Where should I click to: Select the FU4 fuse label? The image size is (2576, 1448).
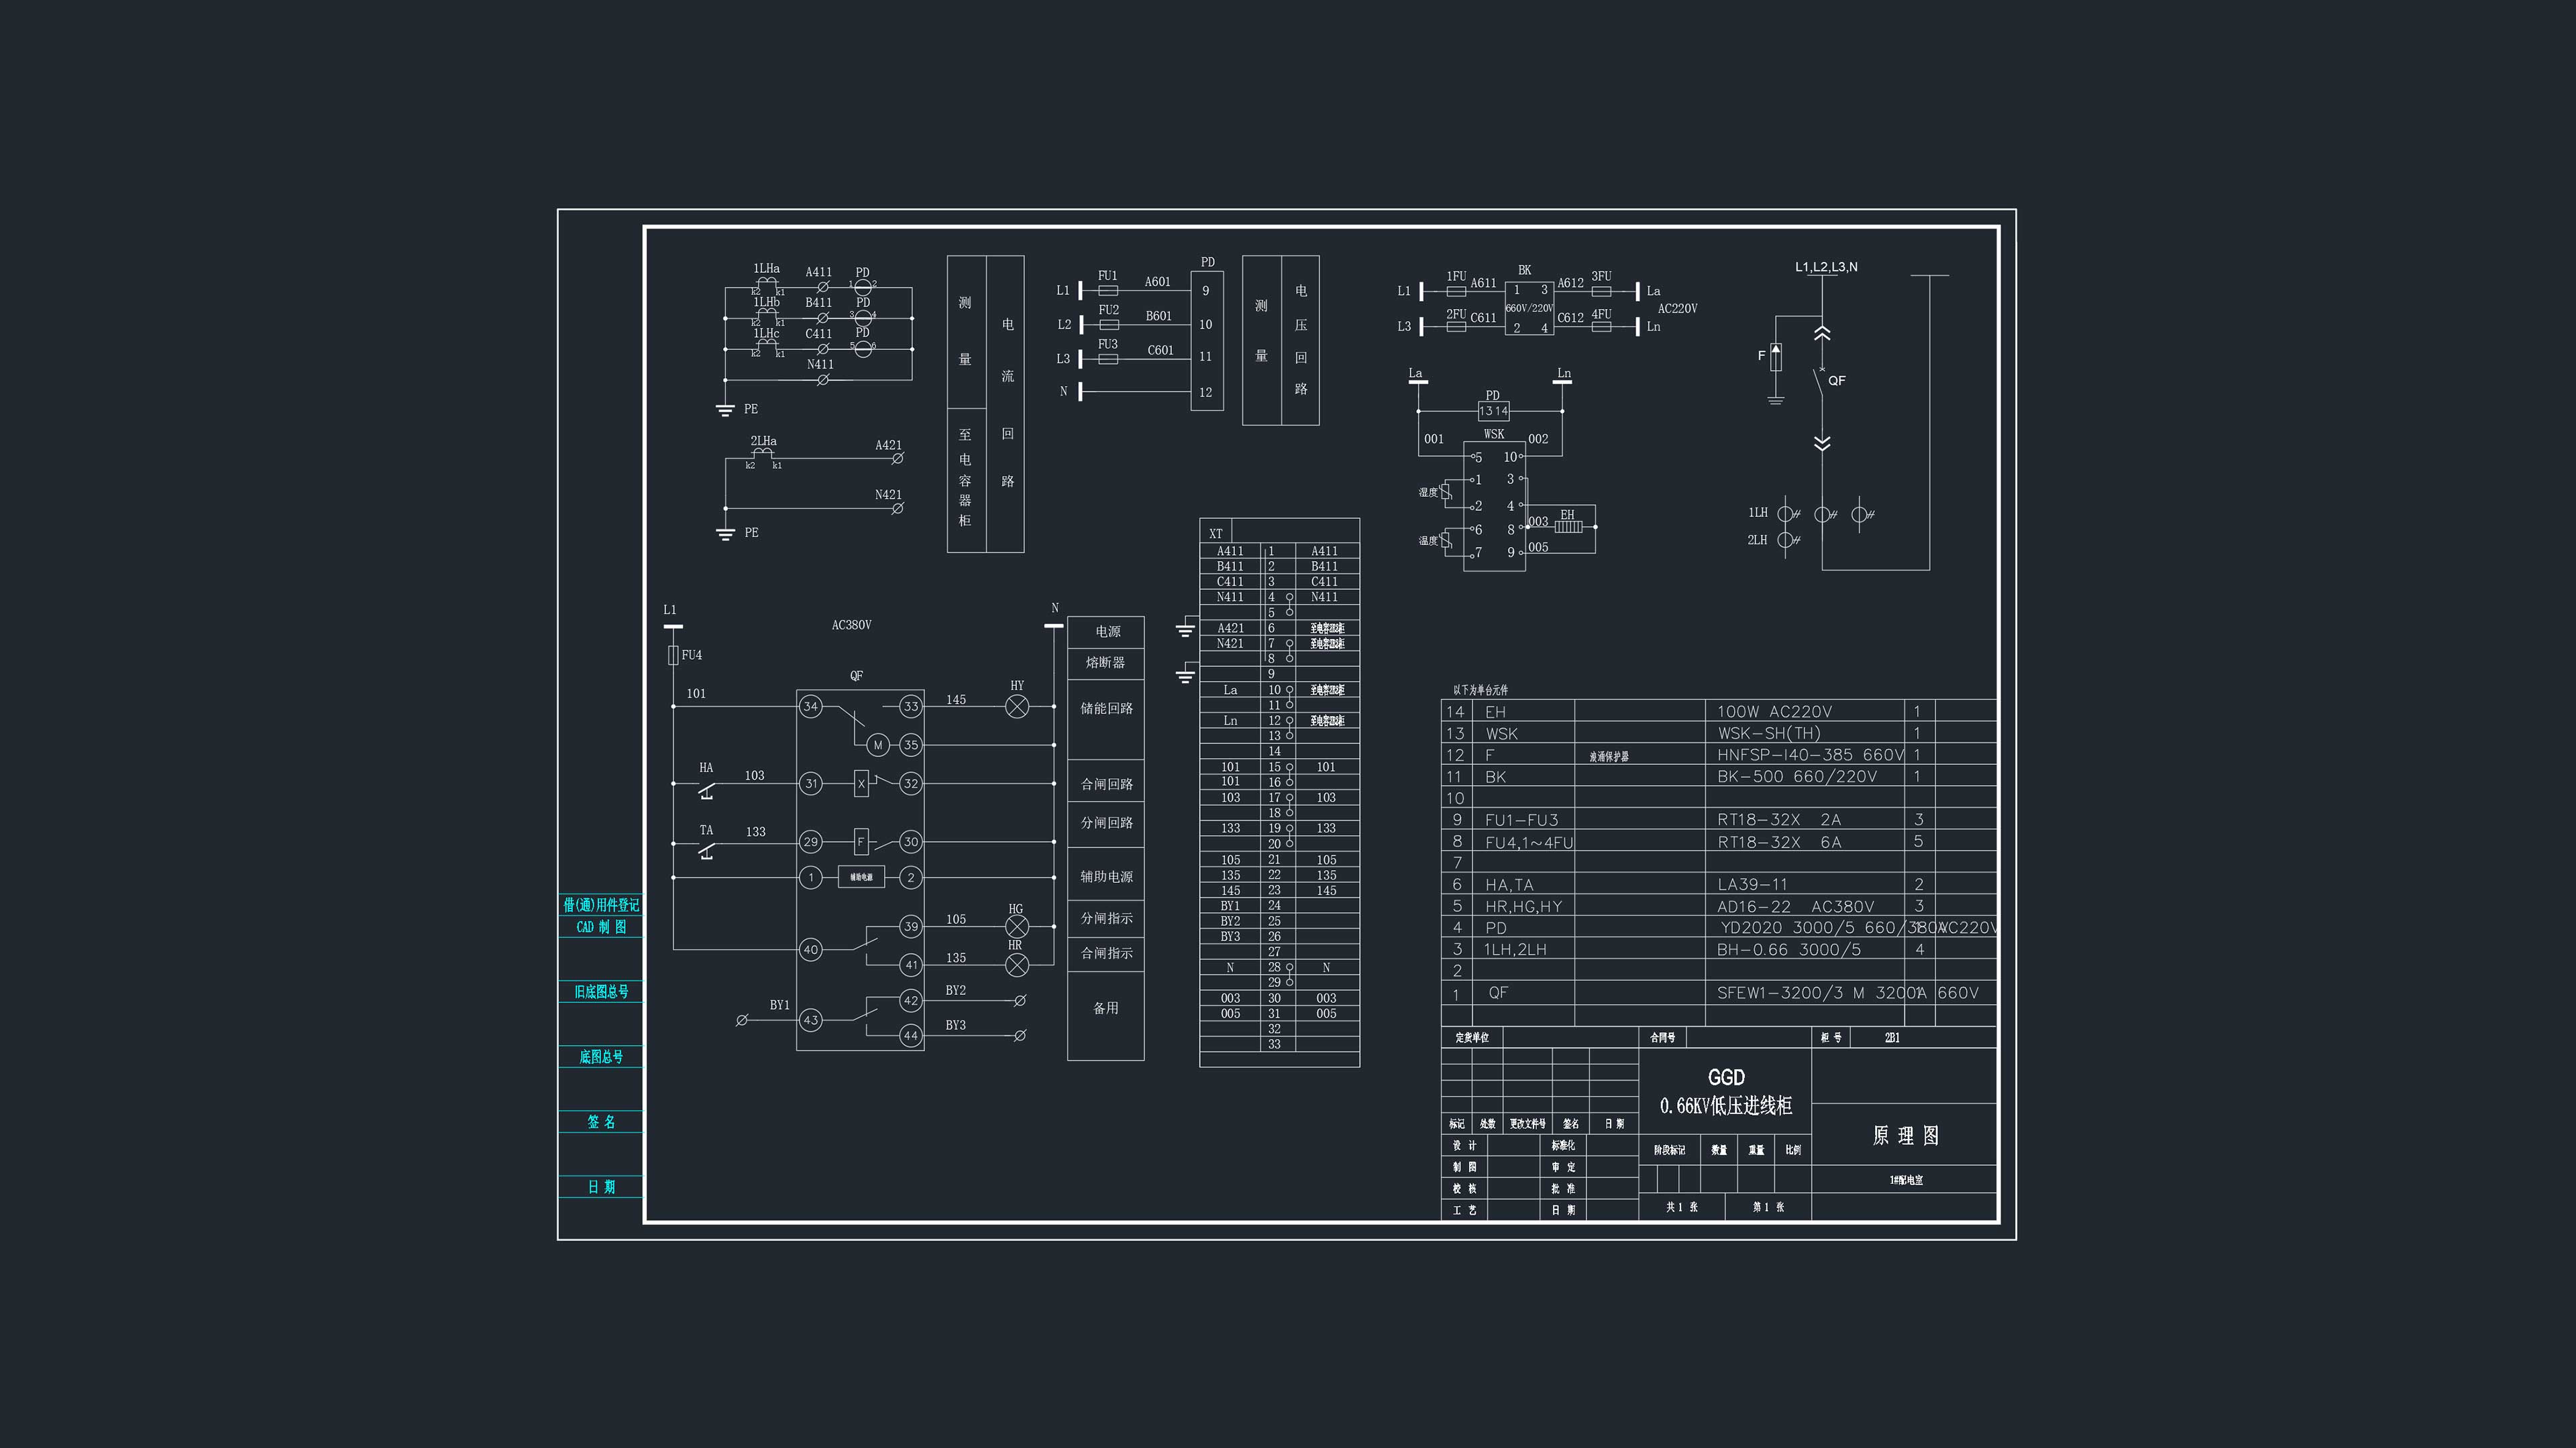pyautogui.click(x=692, y=656)
